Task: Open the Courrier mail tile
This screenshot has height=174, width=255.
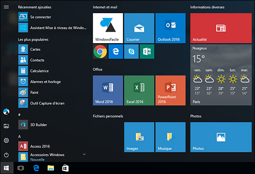Action: [139, 28]
